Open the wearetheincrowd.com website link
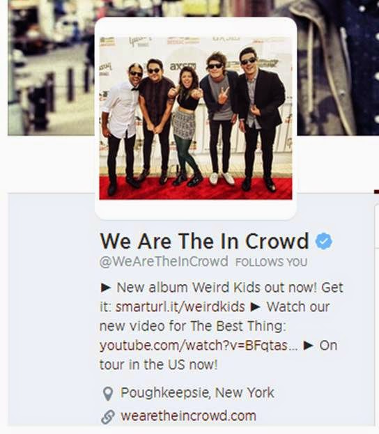This screenshot has width=379, height=434. click(188, 416)
